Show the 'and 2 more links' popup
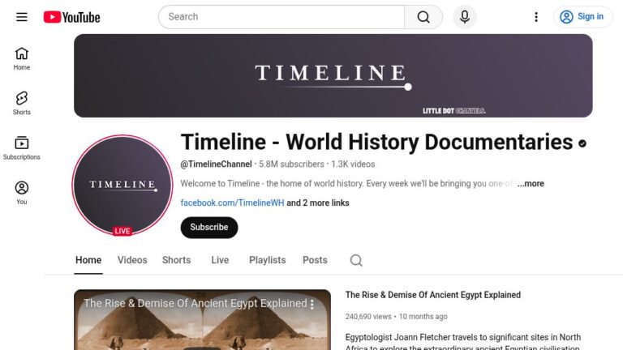This screenshot has height=350, width=623. (318, 203)
